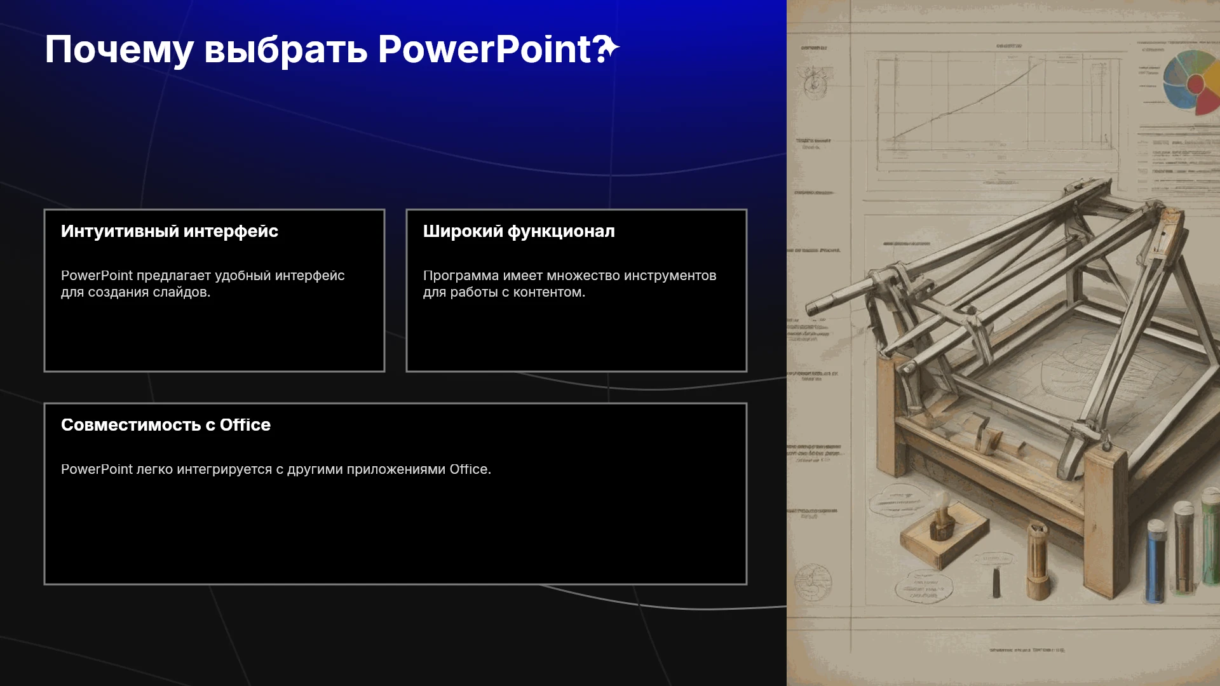Image resolution: width=1220 pixels, height=686 pixels.
Task: Select text 'PowerPoint предлагает удобный интерфейс'
Action: pyautogui.click(x=203, y=276)
